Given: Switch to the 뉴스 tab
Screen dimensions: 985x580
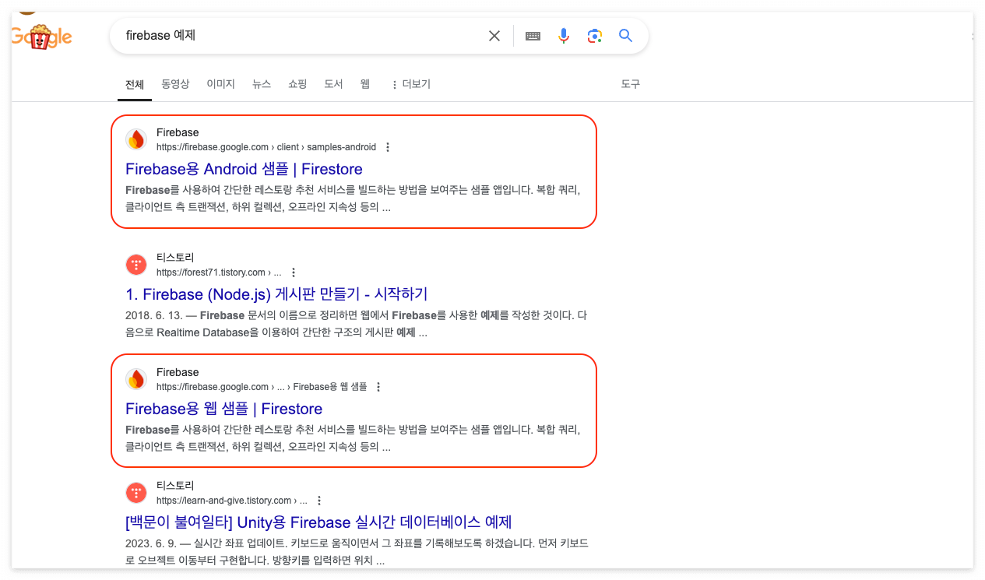Looking at the screenshot, I should (x=262, y=83).
